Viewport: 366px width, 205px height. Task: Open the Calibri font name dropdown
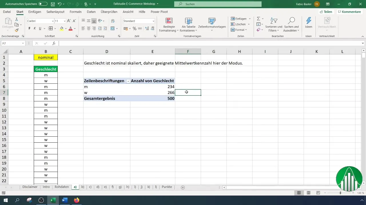pos(53,21)
